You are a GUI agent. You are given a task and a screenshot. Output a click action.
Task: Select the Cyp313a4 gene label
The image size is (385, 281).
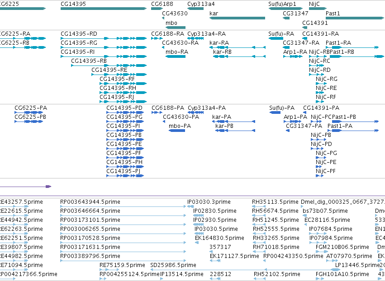point(201,4)
